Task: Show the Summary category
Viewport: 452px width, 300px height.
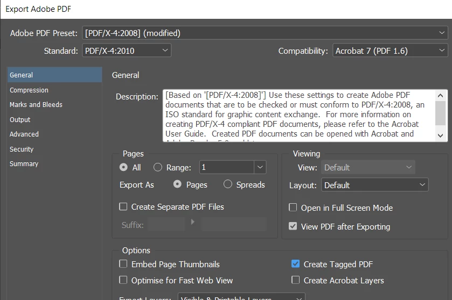Action: pyautogui.click(x=55, y=164)
